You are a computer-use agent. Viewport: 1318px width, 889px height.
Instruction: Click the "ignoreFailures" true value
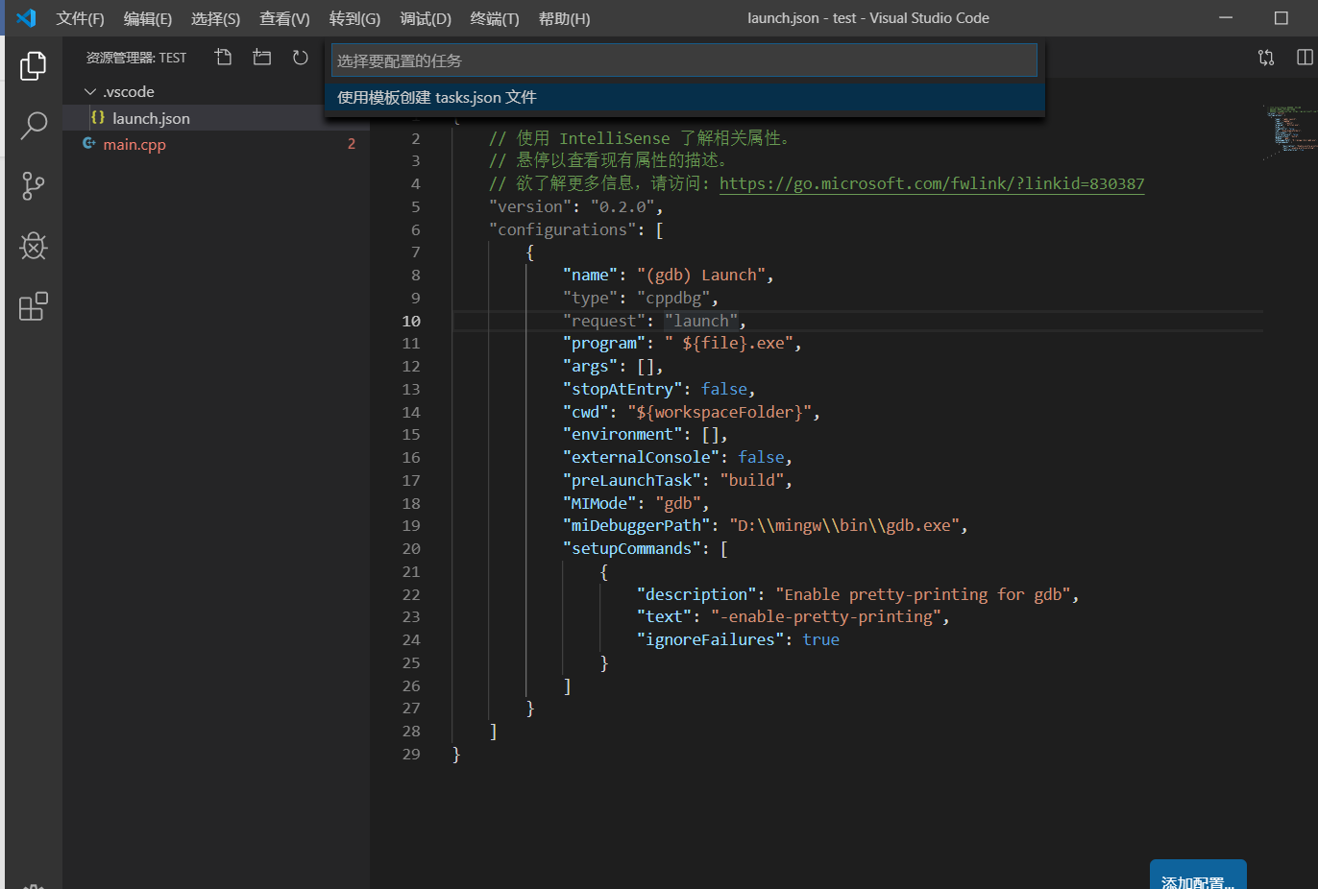820,640
